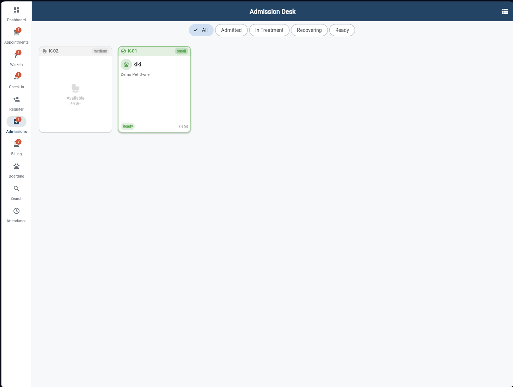Go to Appointments in the sidebar
This screenshot has height=387, width=513.
pyautogui.click(x=16, y=33)
